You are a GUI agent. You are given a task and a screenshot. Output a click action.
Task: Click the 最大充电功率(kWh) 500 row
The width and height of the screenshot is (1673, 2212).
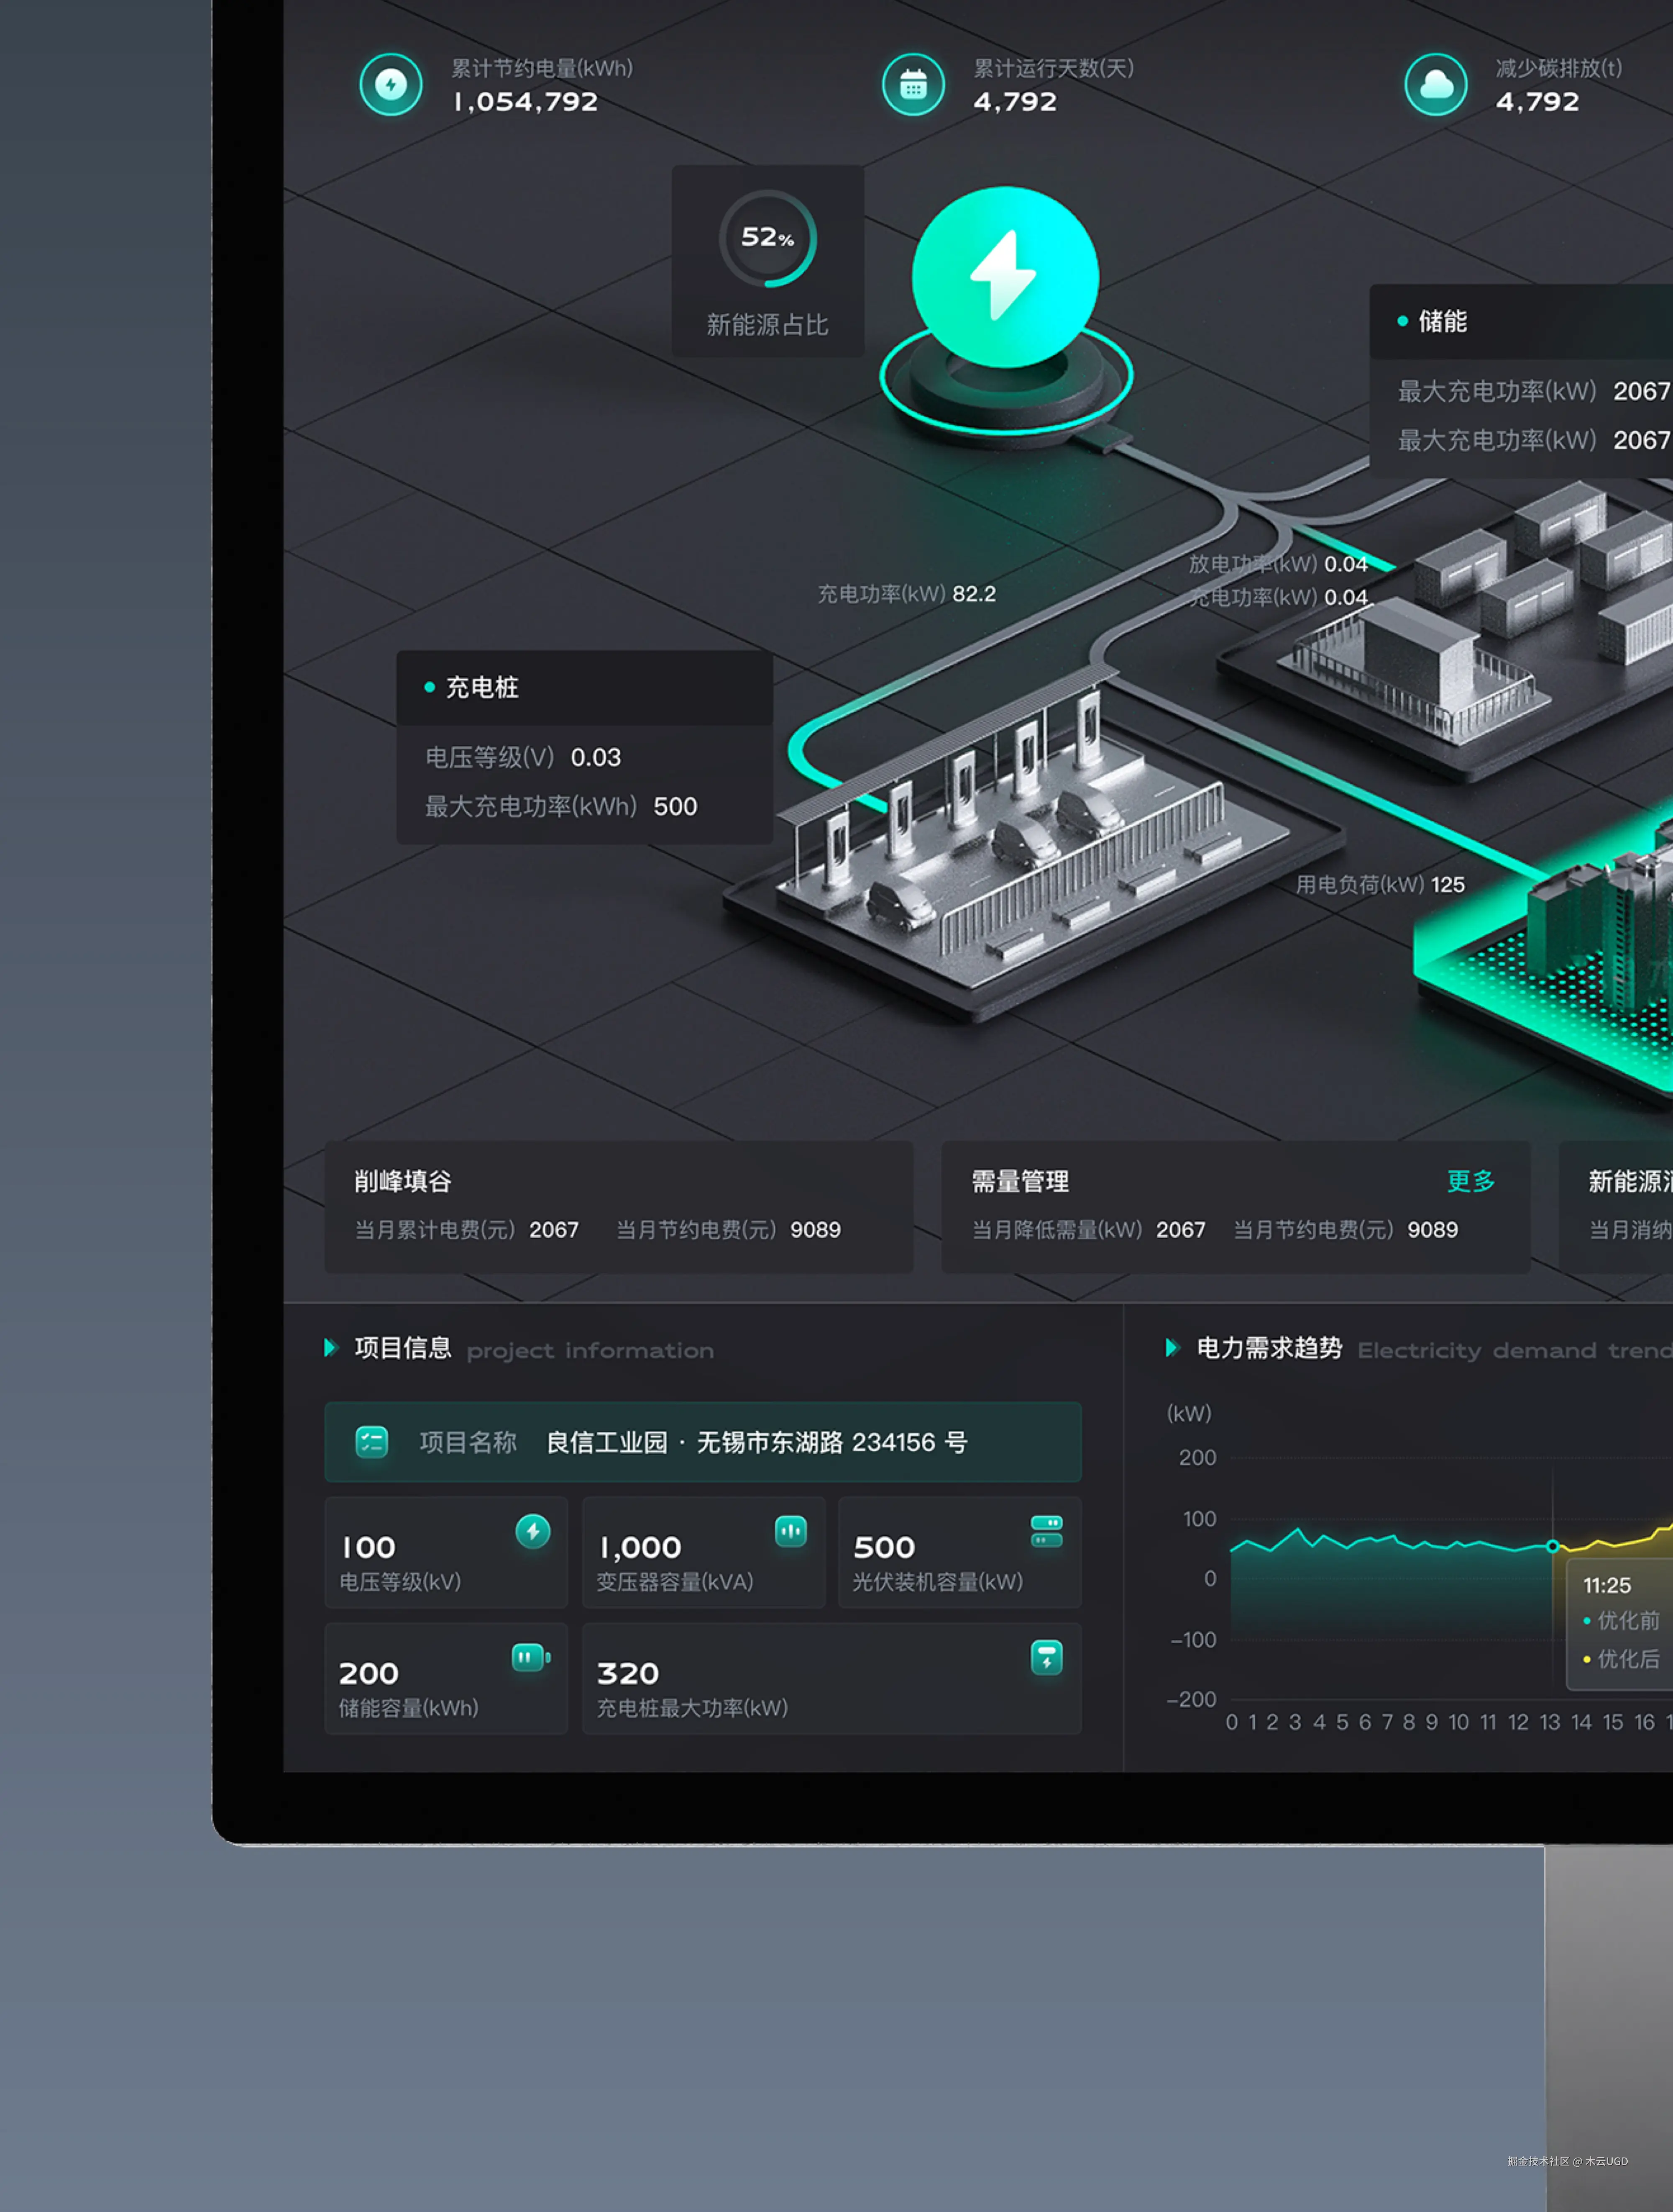click(562, 806)
